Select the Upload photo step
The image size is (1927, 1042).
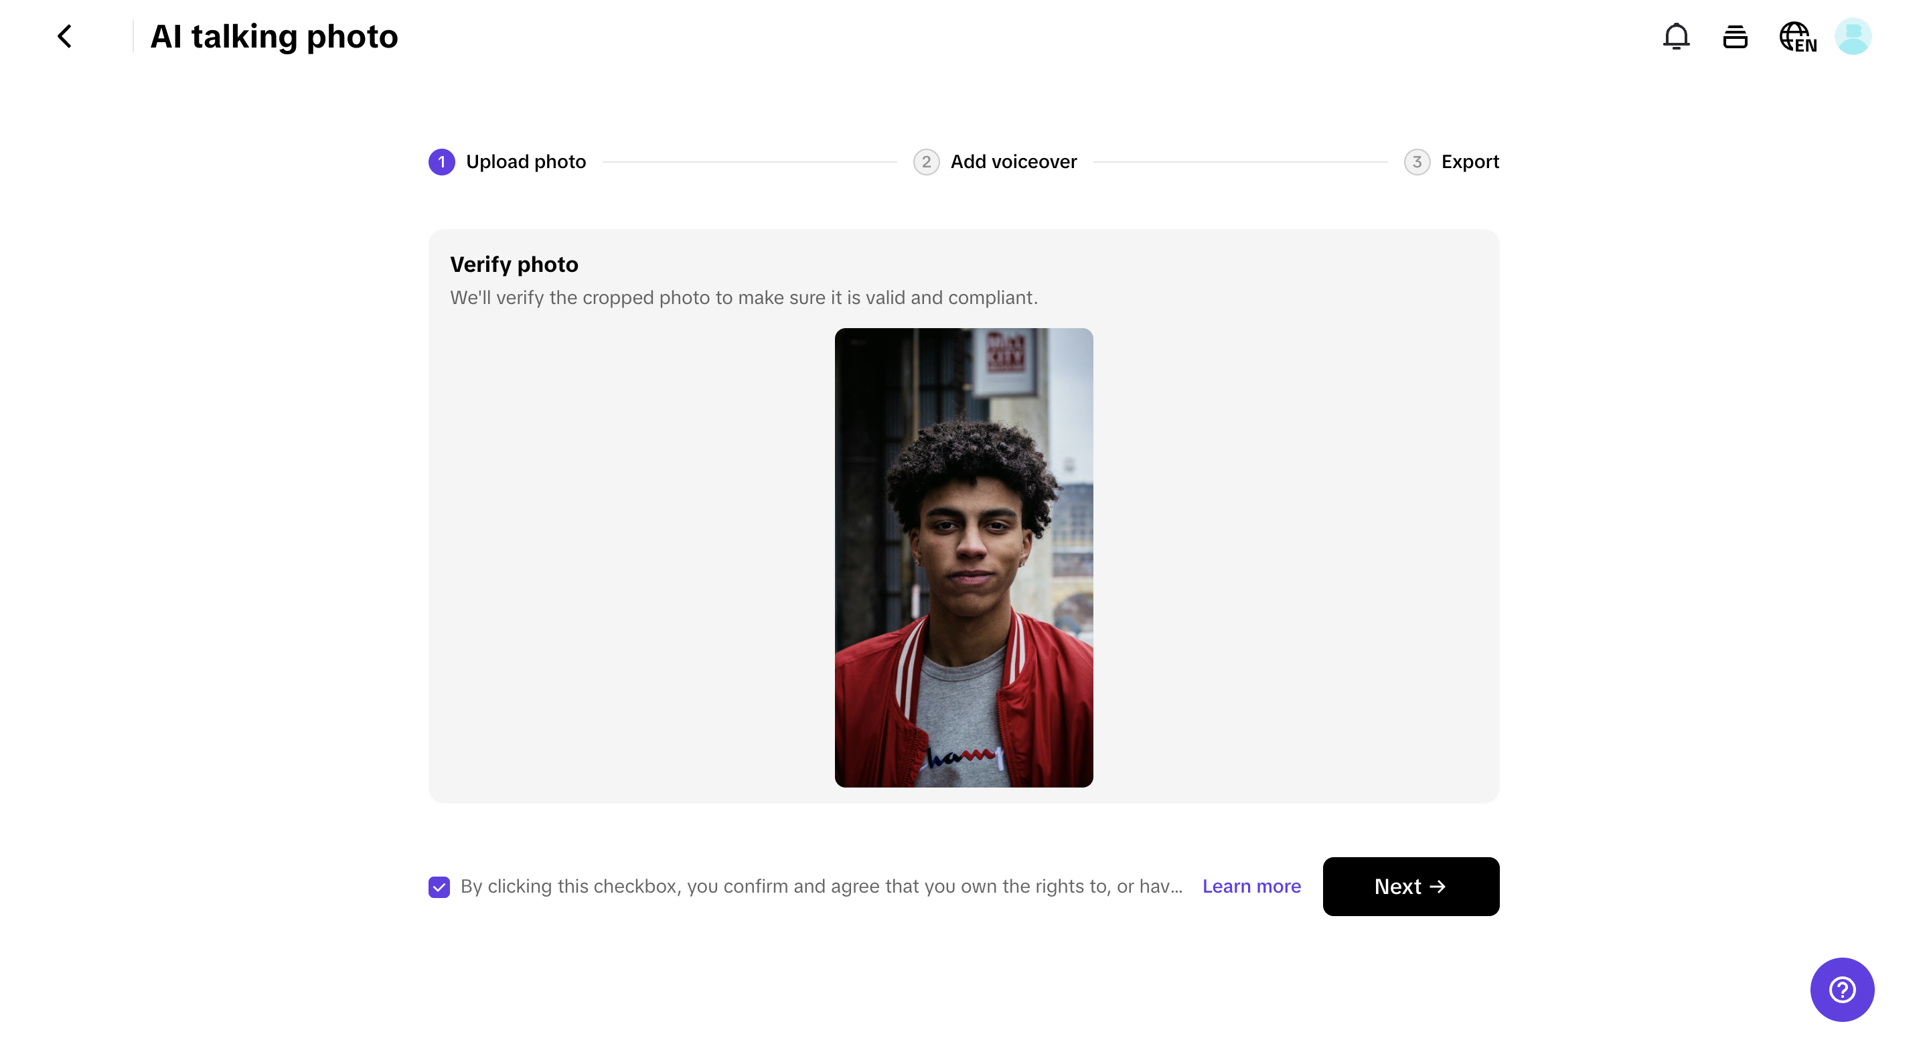[x=525, y=161]
